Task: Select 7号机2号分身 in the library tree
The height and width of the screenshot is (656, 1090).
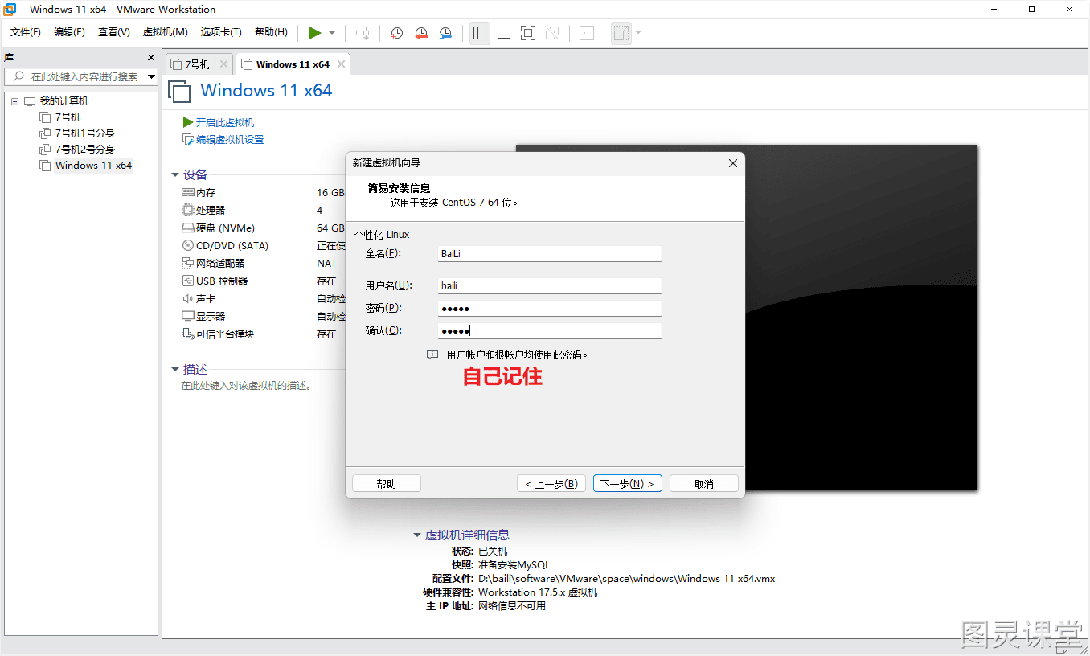Action: [x=85, y=150]
